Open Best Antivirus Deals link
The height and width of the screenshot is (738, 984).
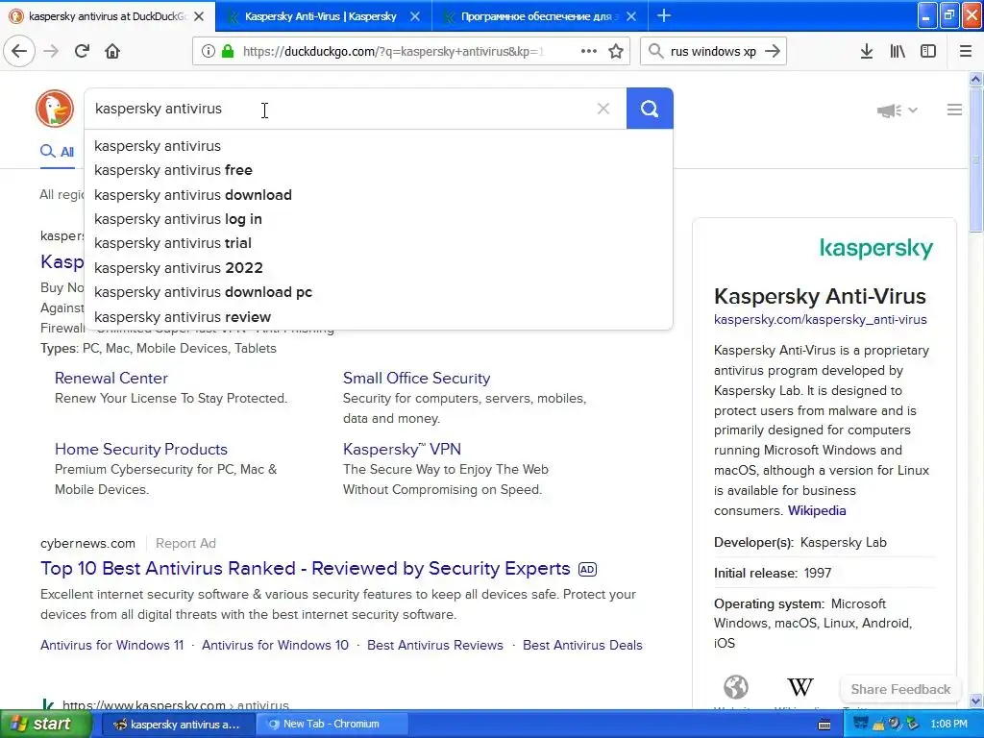click(x=582, y=645)
